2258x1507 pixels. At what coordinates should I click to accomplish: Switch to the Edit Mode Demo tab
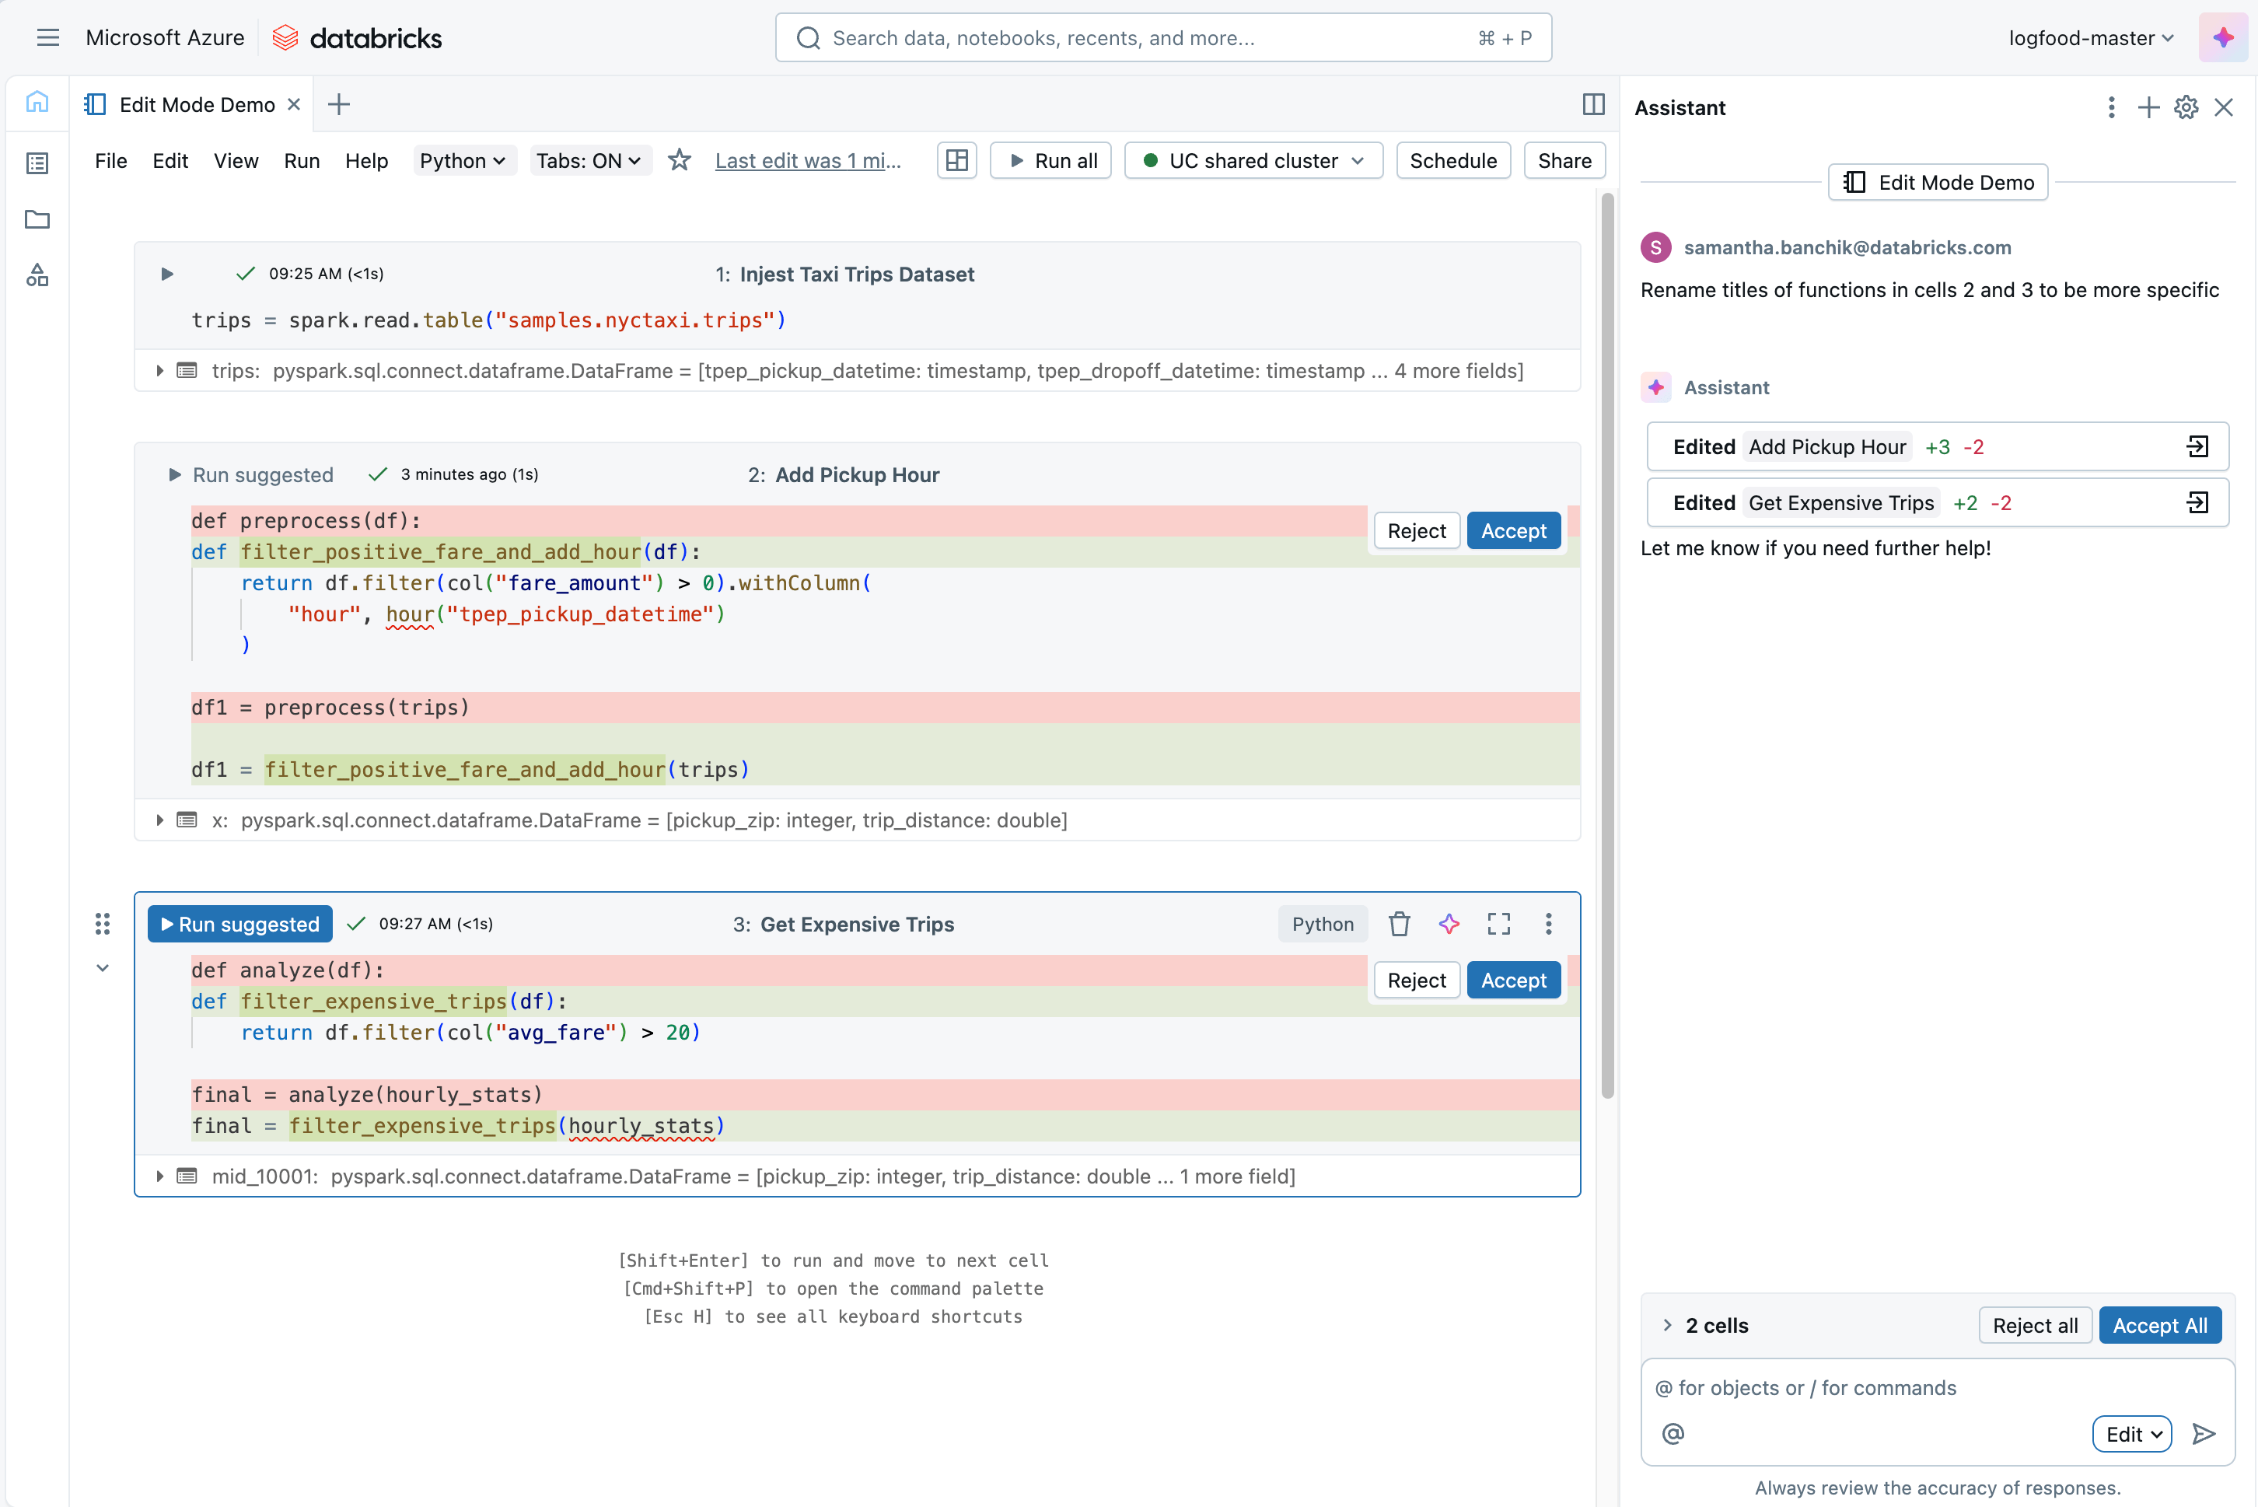pos(196,105)
